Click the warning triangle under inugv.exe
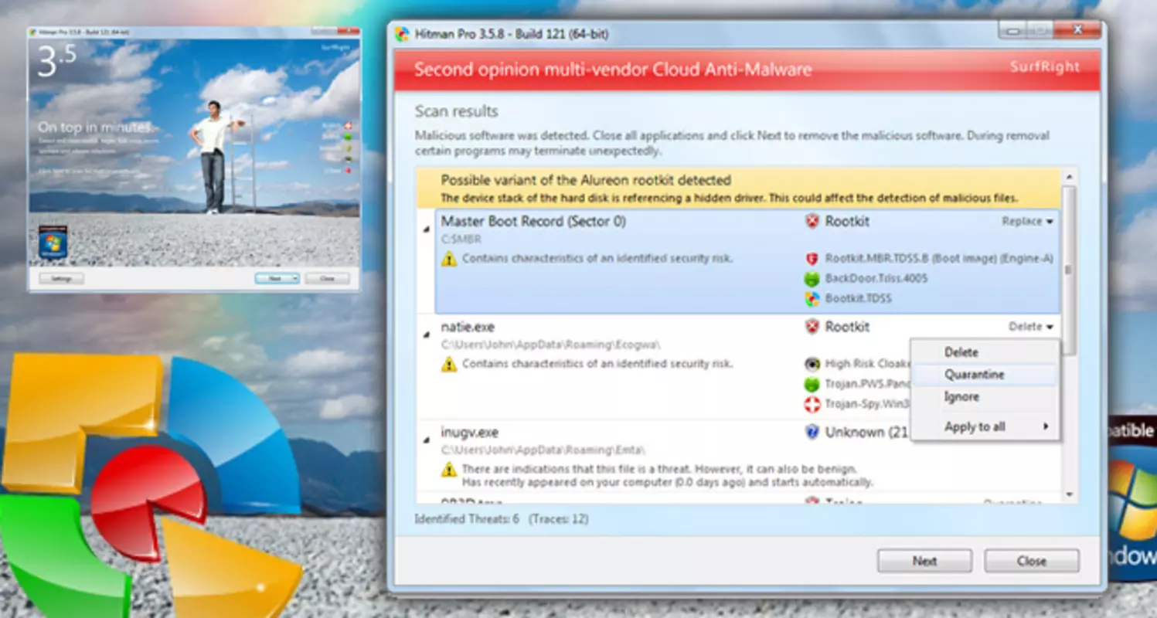 449,470
